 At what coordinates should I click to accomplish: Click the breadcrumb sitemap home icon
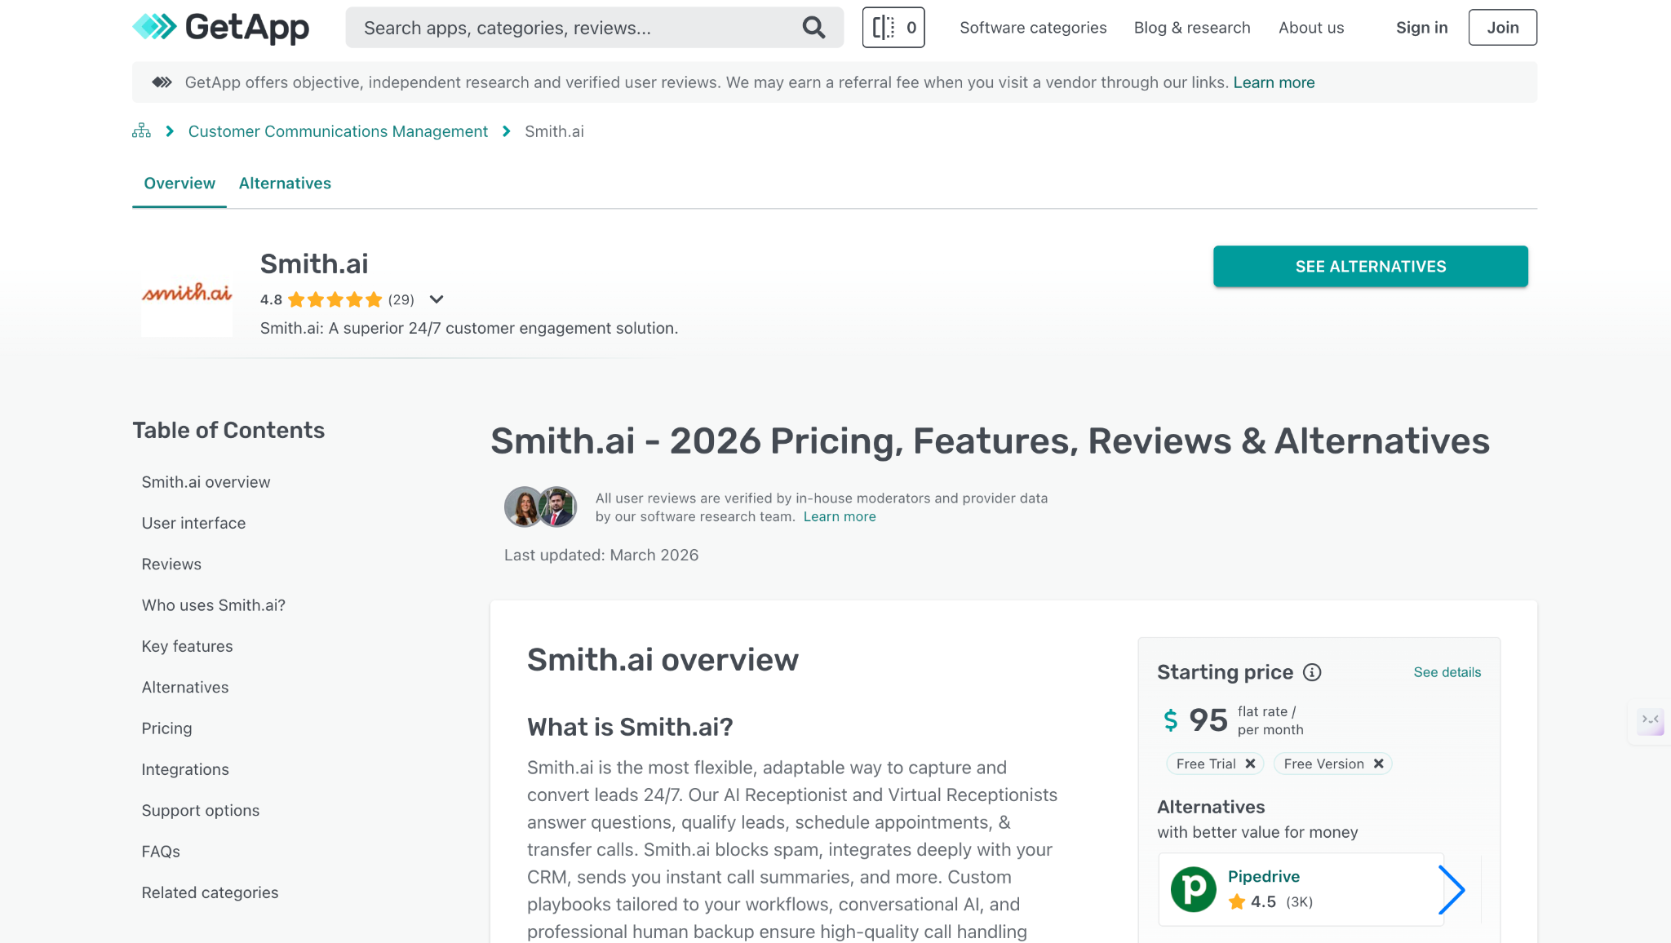[x=141, y=131]
